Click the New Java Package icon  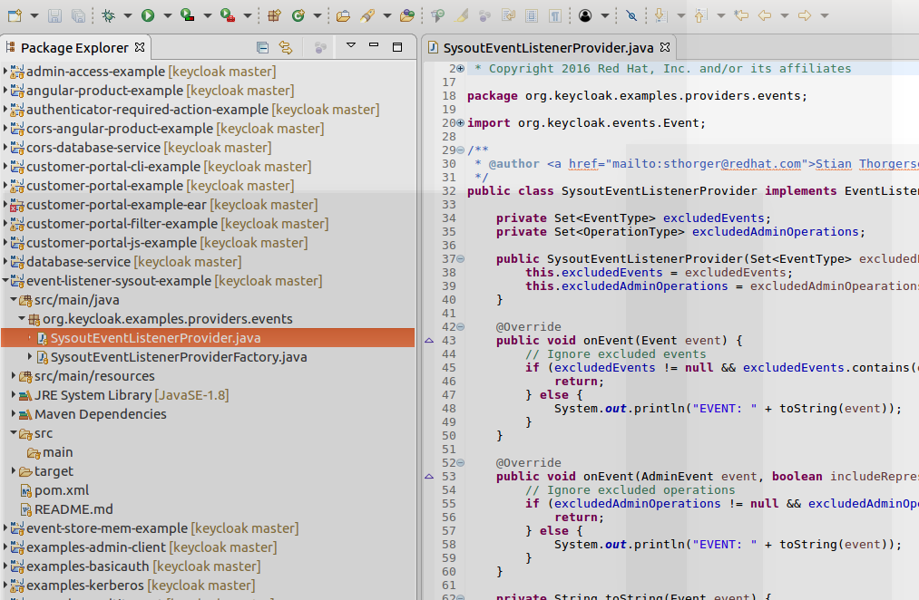tap(275, 15)
